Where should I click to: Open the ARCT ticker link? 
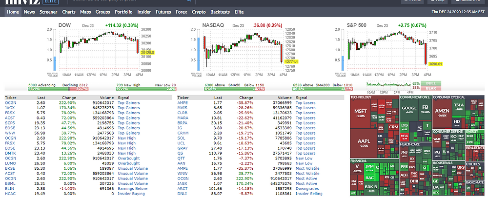tap(183, 188)
